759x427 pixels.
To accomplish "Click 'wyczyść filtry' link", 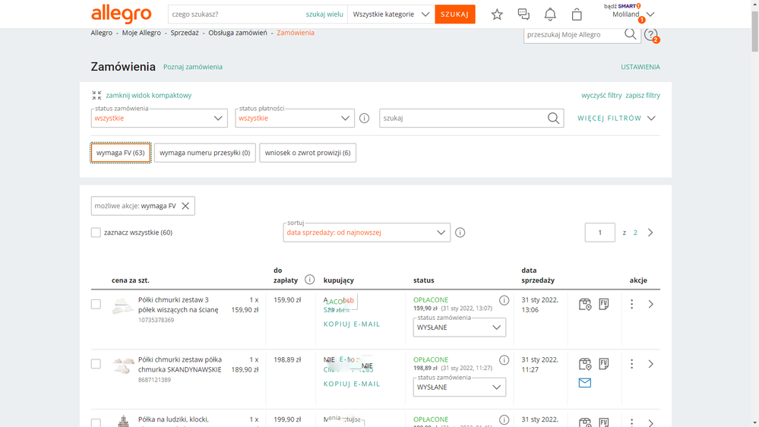I will tap(601, 96).
